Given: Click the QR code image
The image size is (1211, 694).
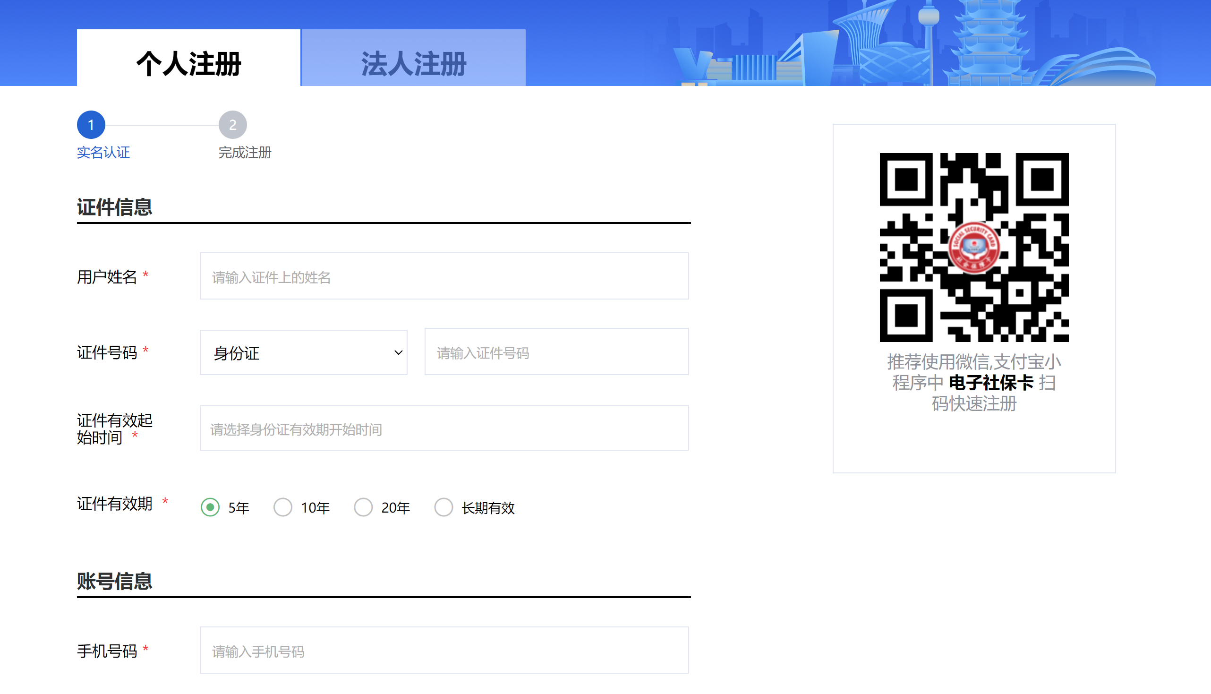Looking at the screenshot, I should [x=974, y=248].
